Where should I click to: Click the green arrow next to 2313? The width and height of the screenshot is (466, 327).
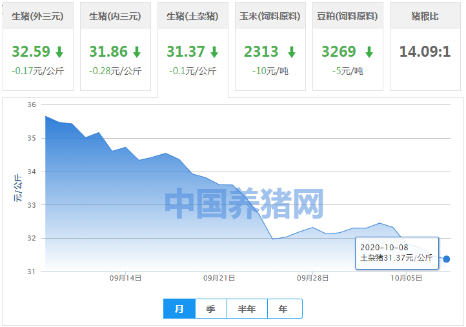(292, 52)
